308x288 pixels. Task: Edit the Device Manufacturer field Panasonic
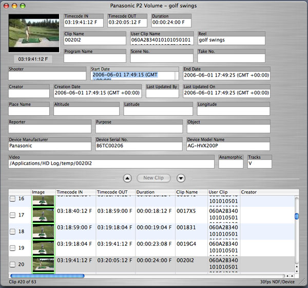coord(50,146)
